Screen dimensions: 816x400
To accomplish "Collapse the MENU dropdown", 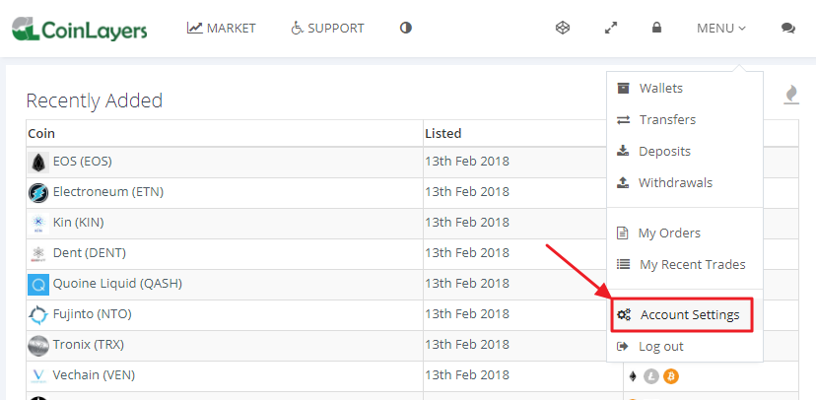I will click(x=721, y=29).
